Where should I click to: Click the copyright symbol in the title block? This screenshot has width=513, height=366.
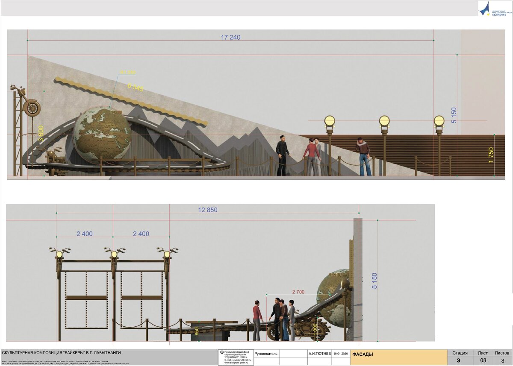pos(221,353)
